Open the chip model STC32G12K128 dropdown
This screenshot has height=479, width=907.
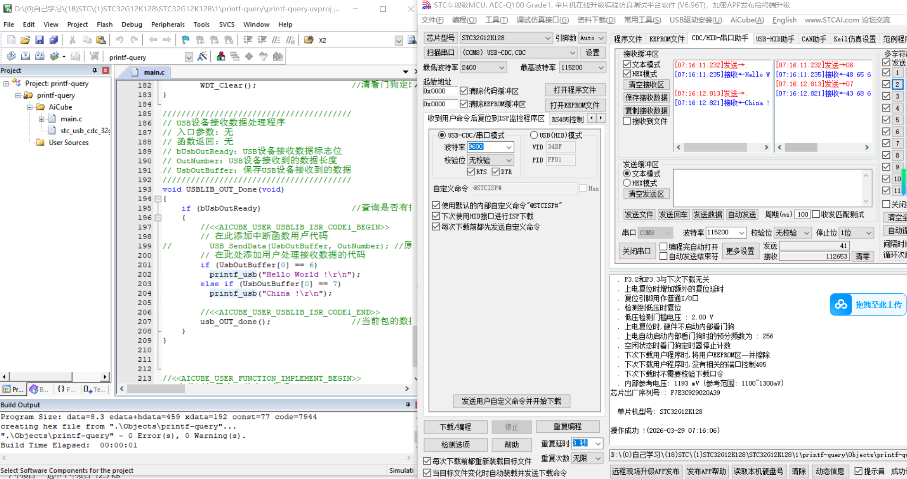pyautogui.click(x=547, y=38)
